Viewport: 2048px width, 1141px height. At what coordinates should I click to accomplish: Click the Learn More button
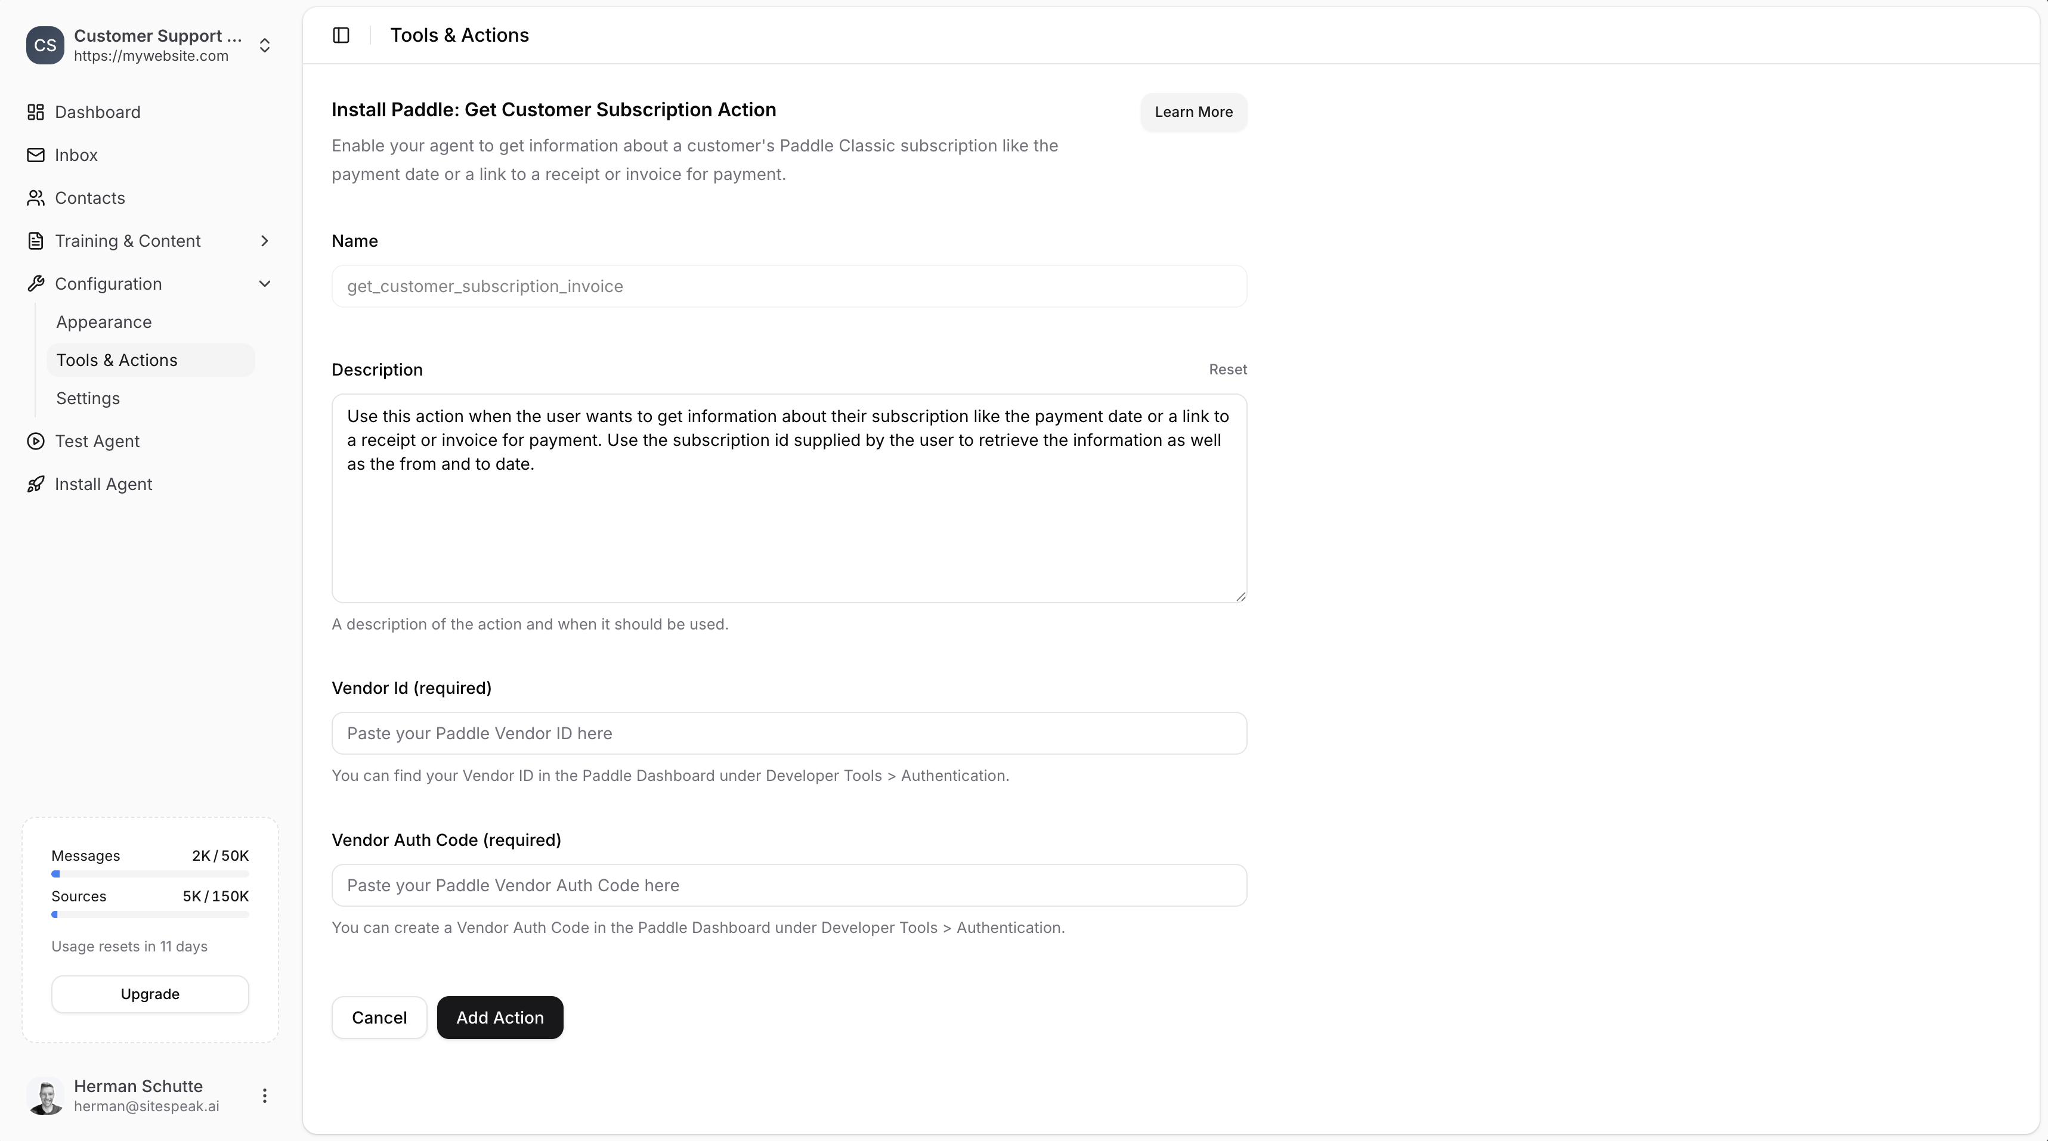[x=1193, y=112]
